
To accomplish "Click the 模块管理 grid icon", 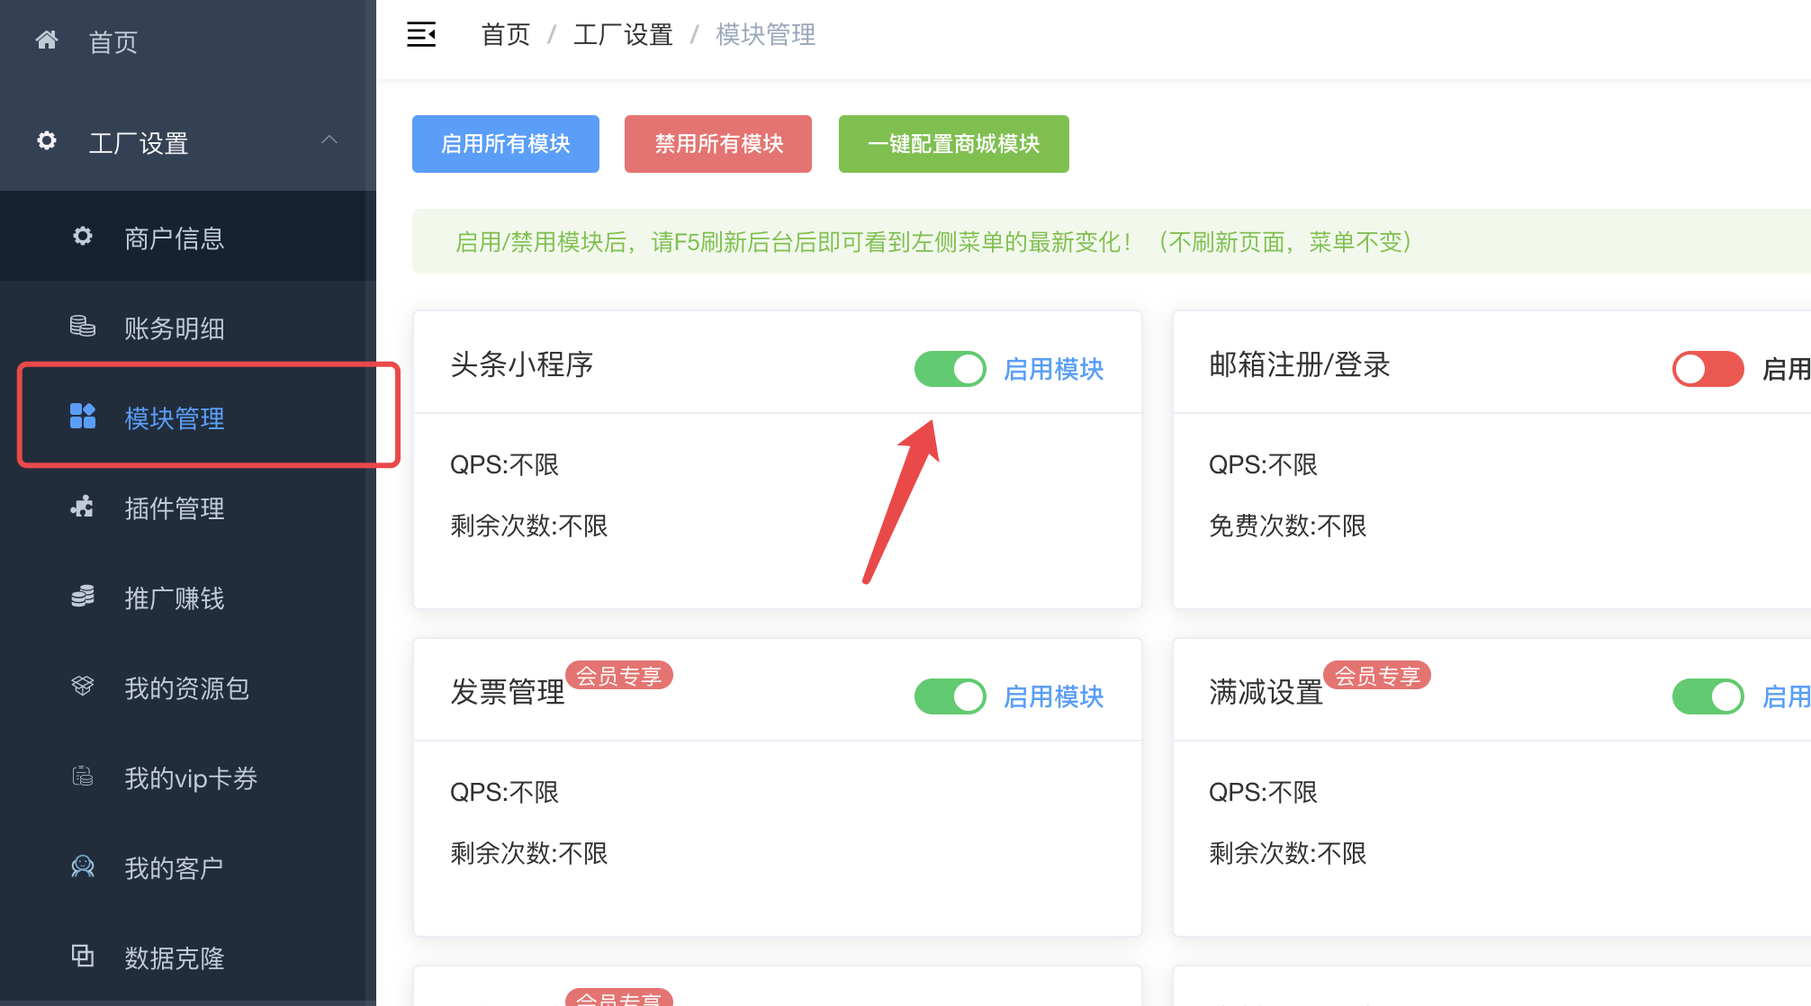I will coord(83,417).
